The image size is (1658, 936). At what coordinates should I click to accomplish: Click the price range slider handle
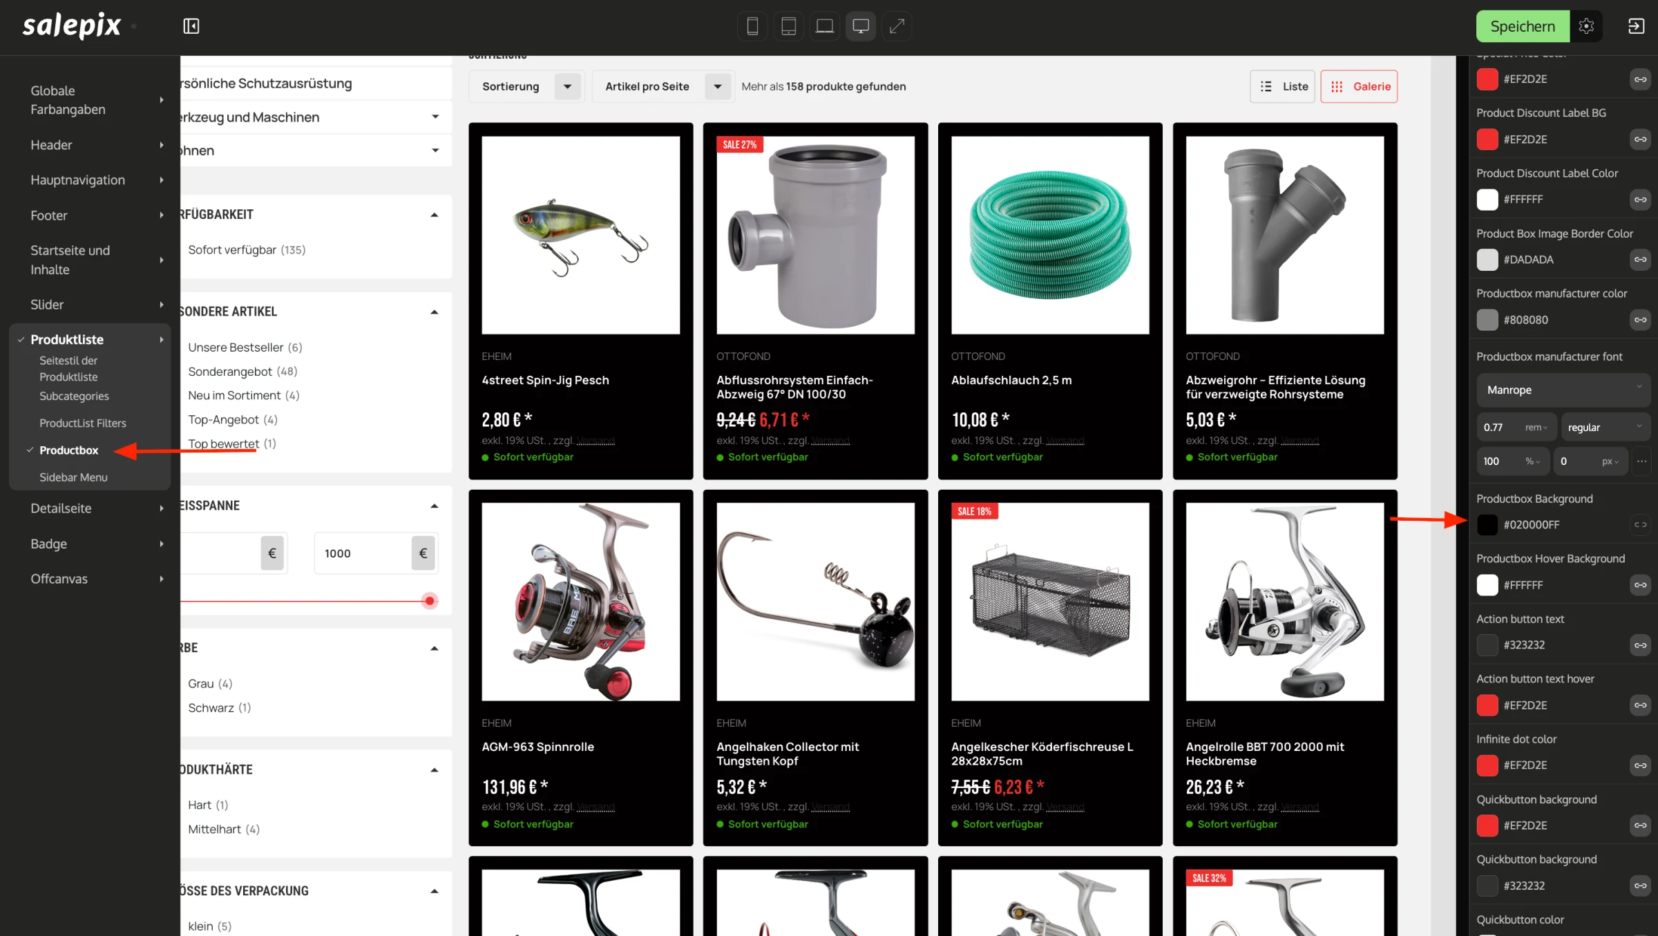tap(430, 601)
